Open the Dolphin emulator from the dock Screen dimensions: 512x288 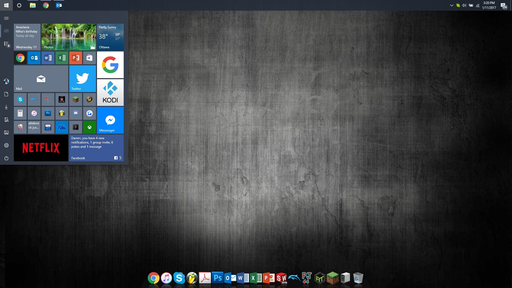point(294,278)
